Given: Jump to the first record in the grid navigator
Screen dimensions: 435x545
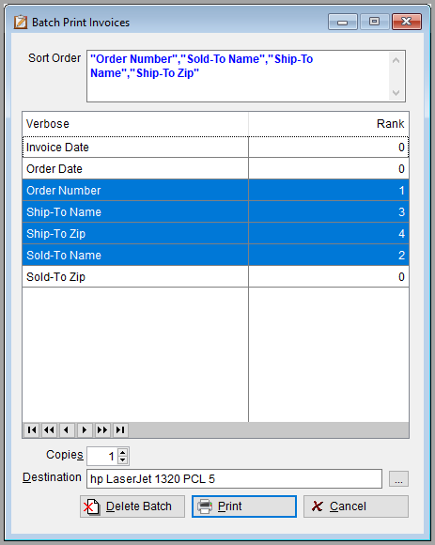Looking at the screenshot, I should (32, 430).
